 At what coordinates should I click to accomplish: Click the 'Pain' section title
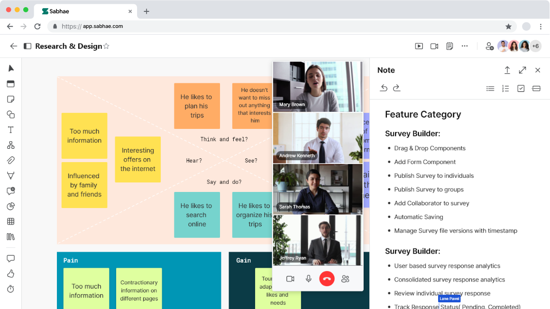coord(71,260)
